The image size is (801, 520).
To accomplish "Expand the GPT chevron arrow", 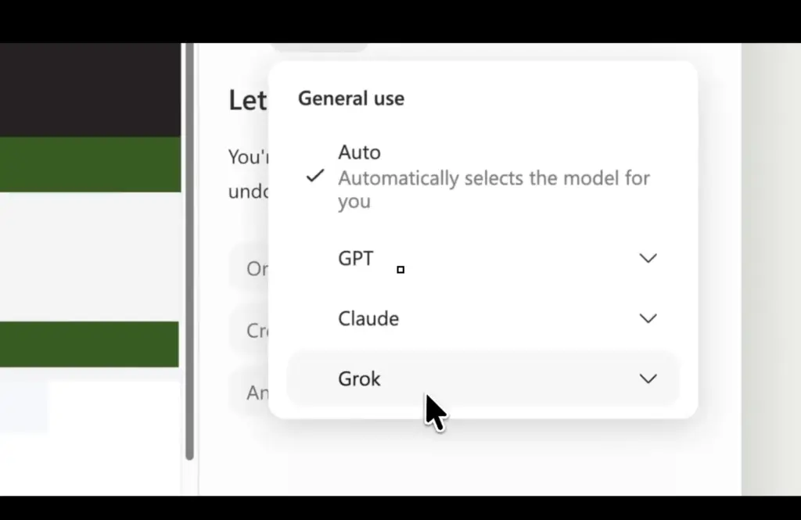I will (648, 259).
